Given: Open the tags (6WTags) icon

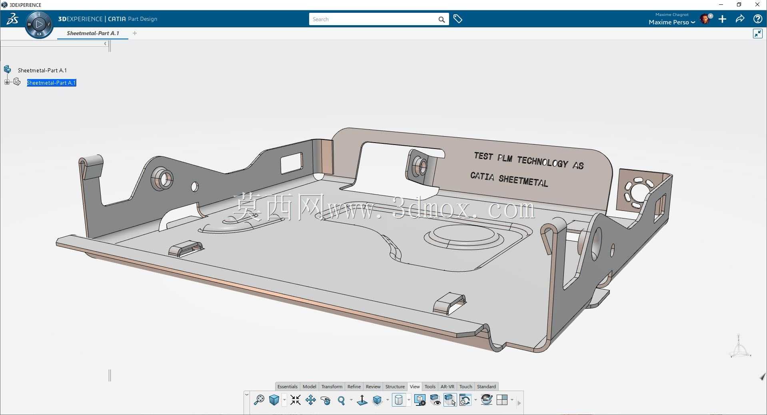Looking at the screenshot, I should tap(458, 19).
